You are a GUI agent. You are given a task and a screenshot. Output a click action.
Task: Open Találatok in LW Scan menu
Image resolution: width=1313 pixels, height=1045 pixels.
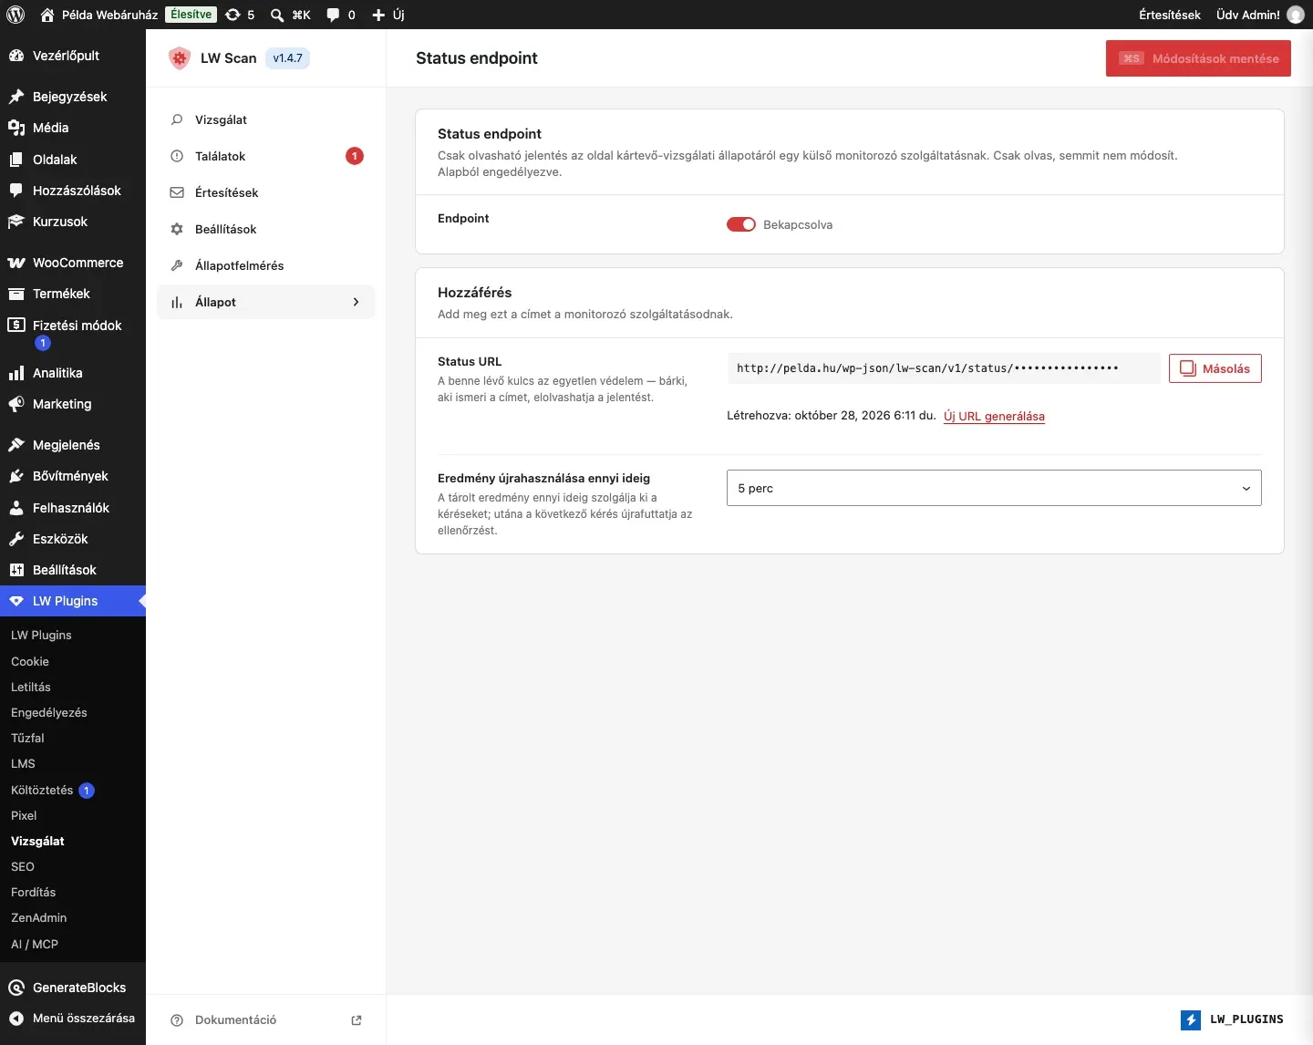[266, 156]
